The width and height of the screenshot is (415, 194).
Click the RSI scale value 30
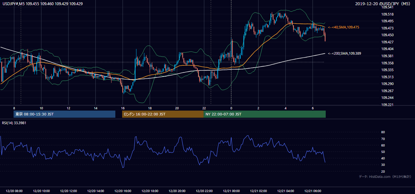383,165
